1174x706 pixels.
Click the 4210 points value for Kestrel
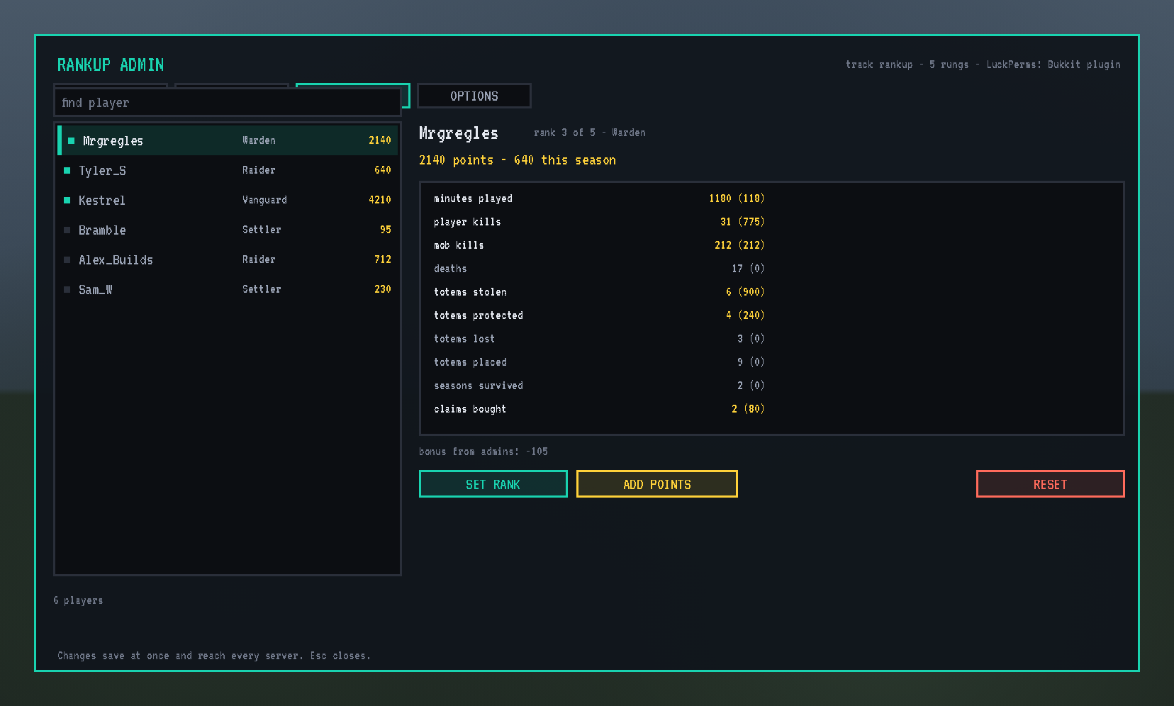[x=380, y=200]
